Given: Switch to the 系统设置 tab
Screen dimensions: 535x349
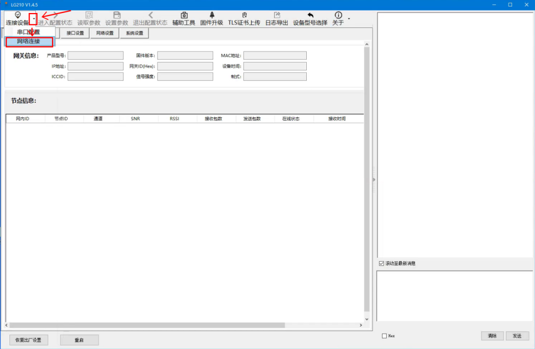Looking at the screenshot, I should click(x=134, y=33).
